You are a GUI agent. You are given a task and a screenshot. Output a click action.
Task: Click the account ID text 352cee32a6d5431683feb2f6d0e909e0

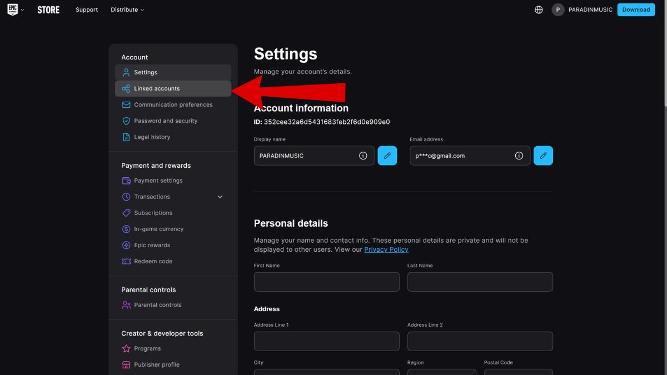tap(327, 122)
